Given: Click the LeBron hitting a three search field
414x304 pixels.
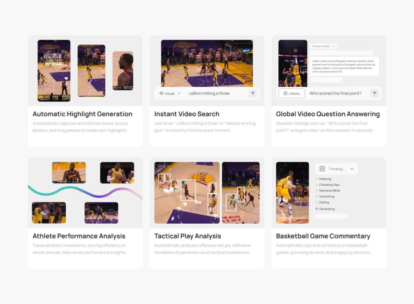Looking at the screenshot, I should (209, 93).
